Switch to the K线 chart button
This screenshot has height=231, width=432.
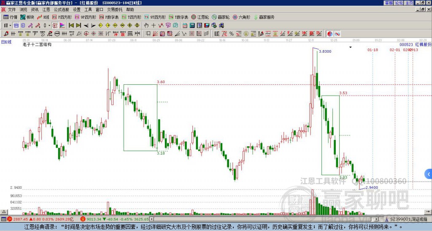43,17
